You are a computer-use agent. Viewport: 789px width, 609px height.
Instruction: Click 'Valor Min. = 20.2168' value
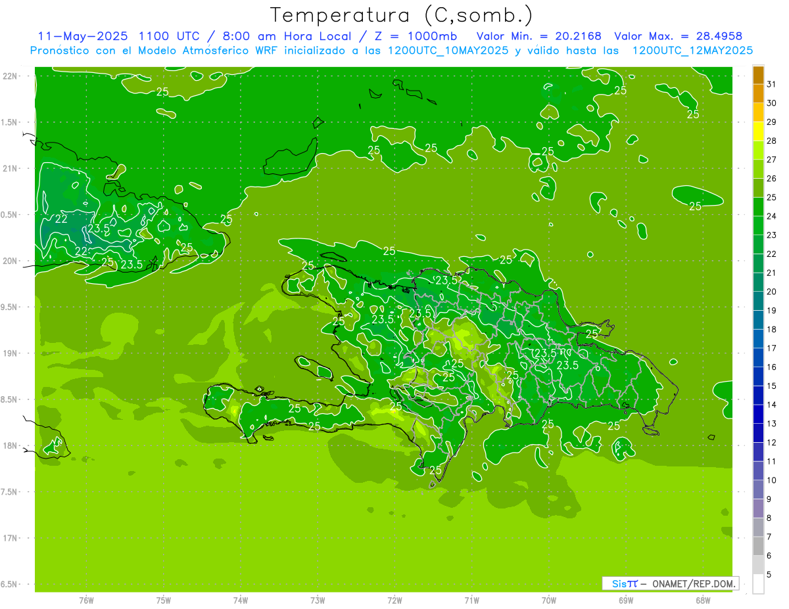coord(539,36)
